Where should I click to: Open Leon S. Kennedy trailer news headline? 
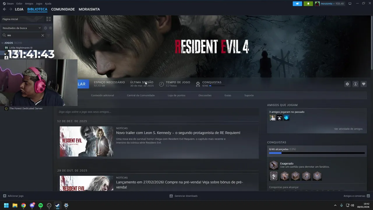[x=178, y=133]
